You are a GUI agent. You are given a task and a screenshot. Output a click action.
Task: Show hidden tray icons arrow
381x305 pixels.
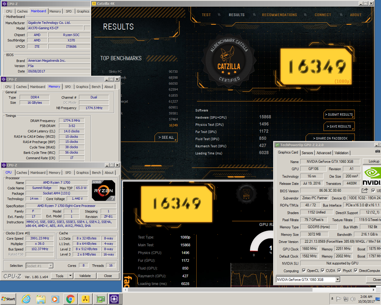[x=332, y=299]
